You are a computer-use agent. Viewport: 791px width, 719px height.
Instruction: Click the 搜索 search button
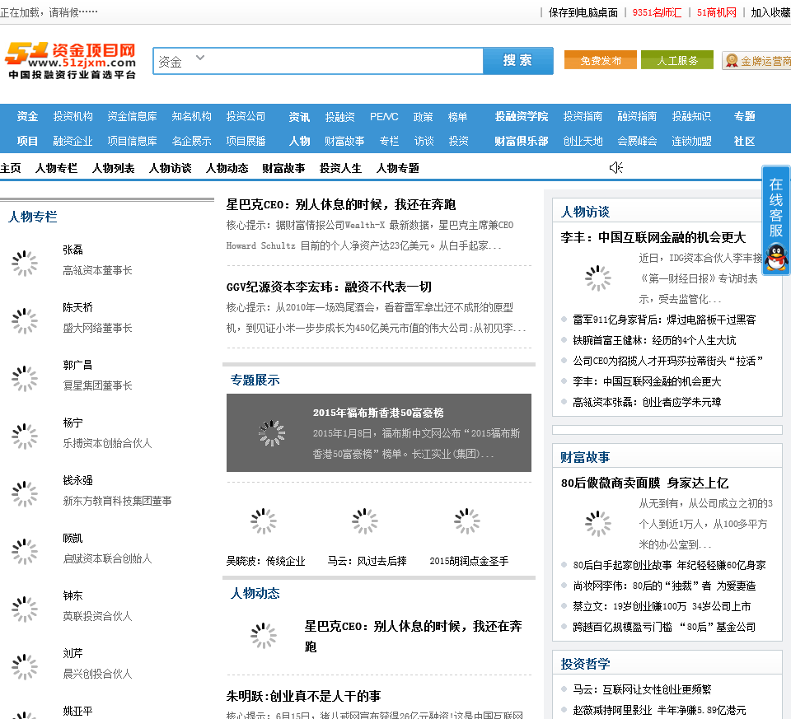(518, 60)
